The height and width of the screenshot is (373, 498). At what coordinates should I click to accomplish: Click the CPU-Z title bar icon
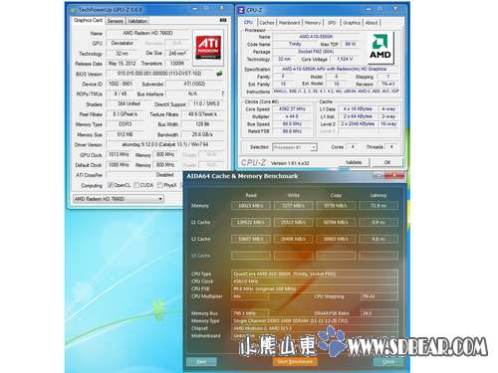coord(241,10)
